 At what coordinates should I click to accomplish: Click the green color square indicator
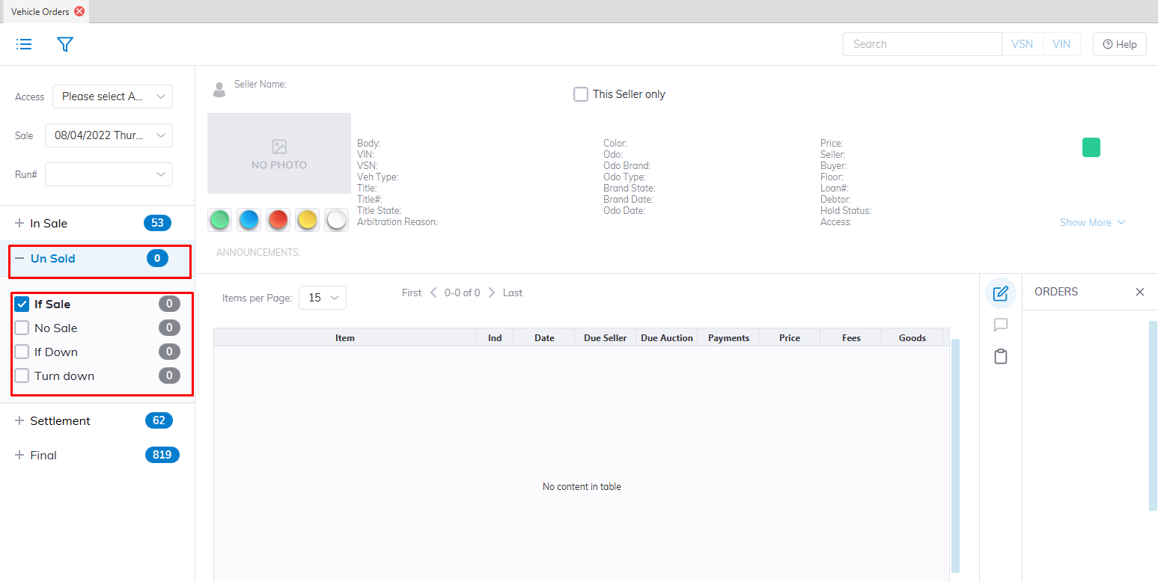1091,147
